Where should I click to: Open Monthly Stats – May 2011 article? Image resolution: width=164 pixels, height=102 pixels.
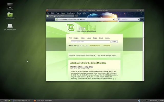pos(81,67)
